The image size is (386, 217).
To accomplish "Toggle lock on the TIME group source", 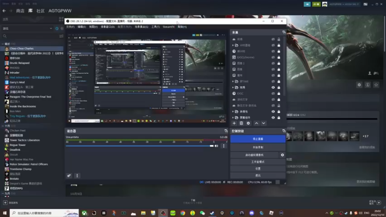I will coord(279,81).
